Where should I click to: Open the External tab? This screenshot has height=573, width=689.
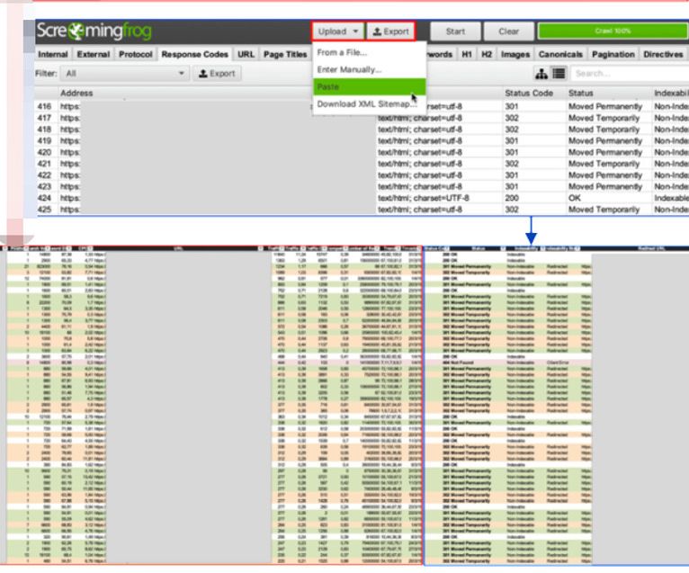click(x=92, y=55)
